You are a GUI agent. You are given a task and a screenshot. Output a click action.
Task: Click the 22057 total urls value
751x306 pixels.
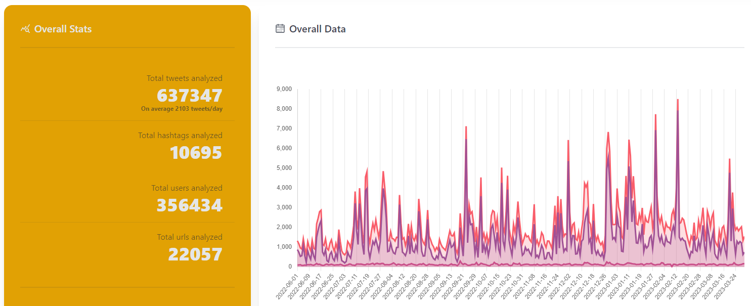(x=195, y=254)
